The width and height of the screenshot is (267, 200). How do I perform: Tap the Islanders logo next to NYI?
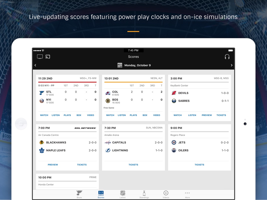click(x=42, y=101)
